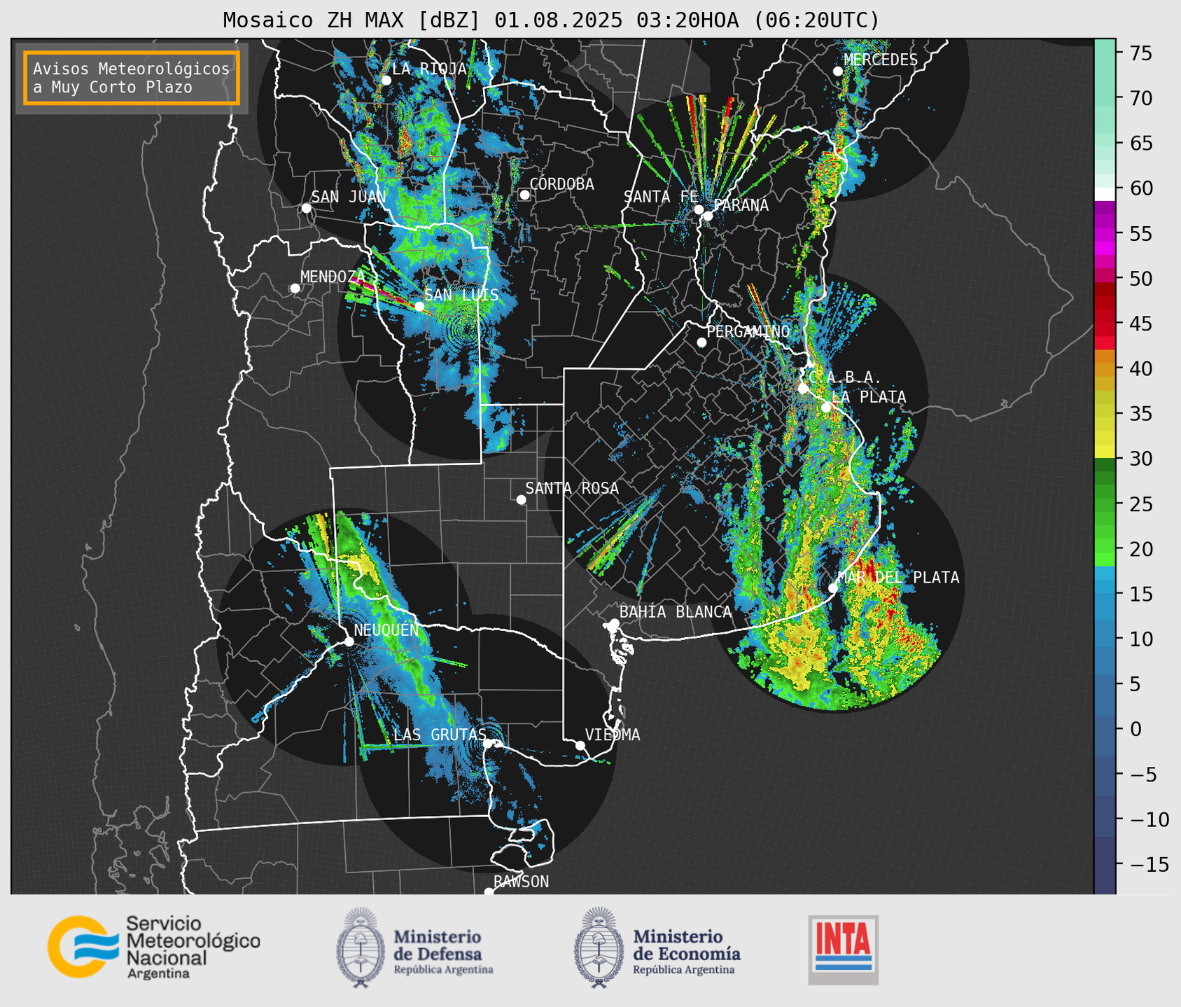Click the orange 40 dBZ color on scale
The image size is (1181, 1007).
click(x=1105, y=368)
